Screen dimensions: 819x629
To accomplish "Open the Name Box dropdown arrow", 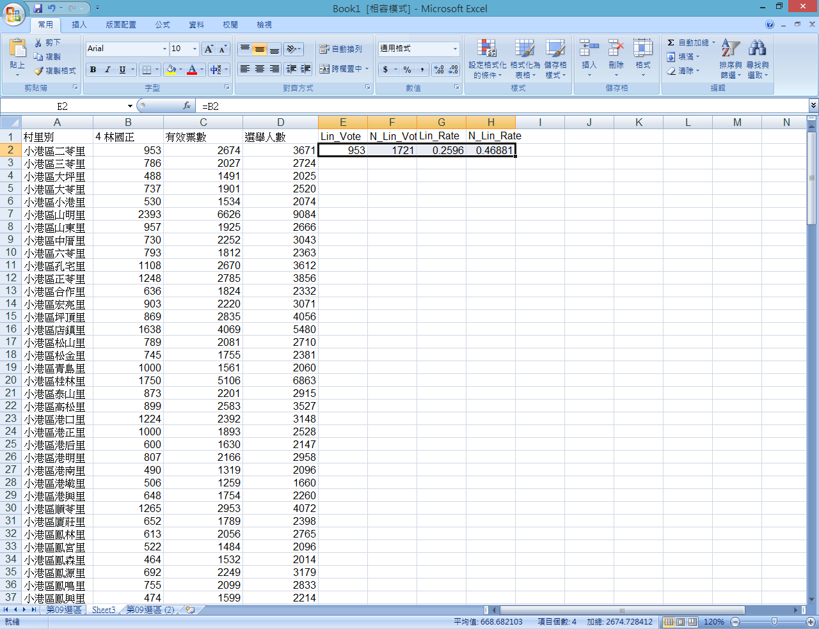I will 130,106.
